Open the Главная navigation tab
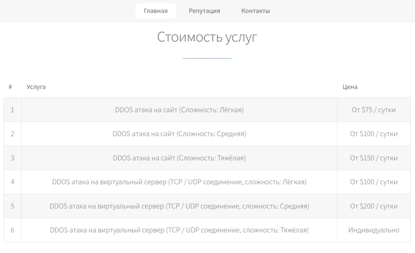Image resolution: width=415 pixels, height=253 pixels. [x=156, y=11]
